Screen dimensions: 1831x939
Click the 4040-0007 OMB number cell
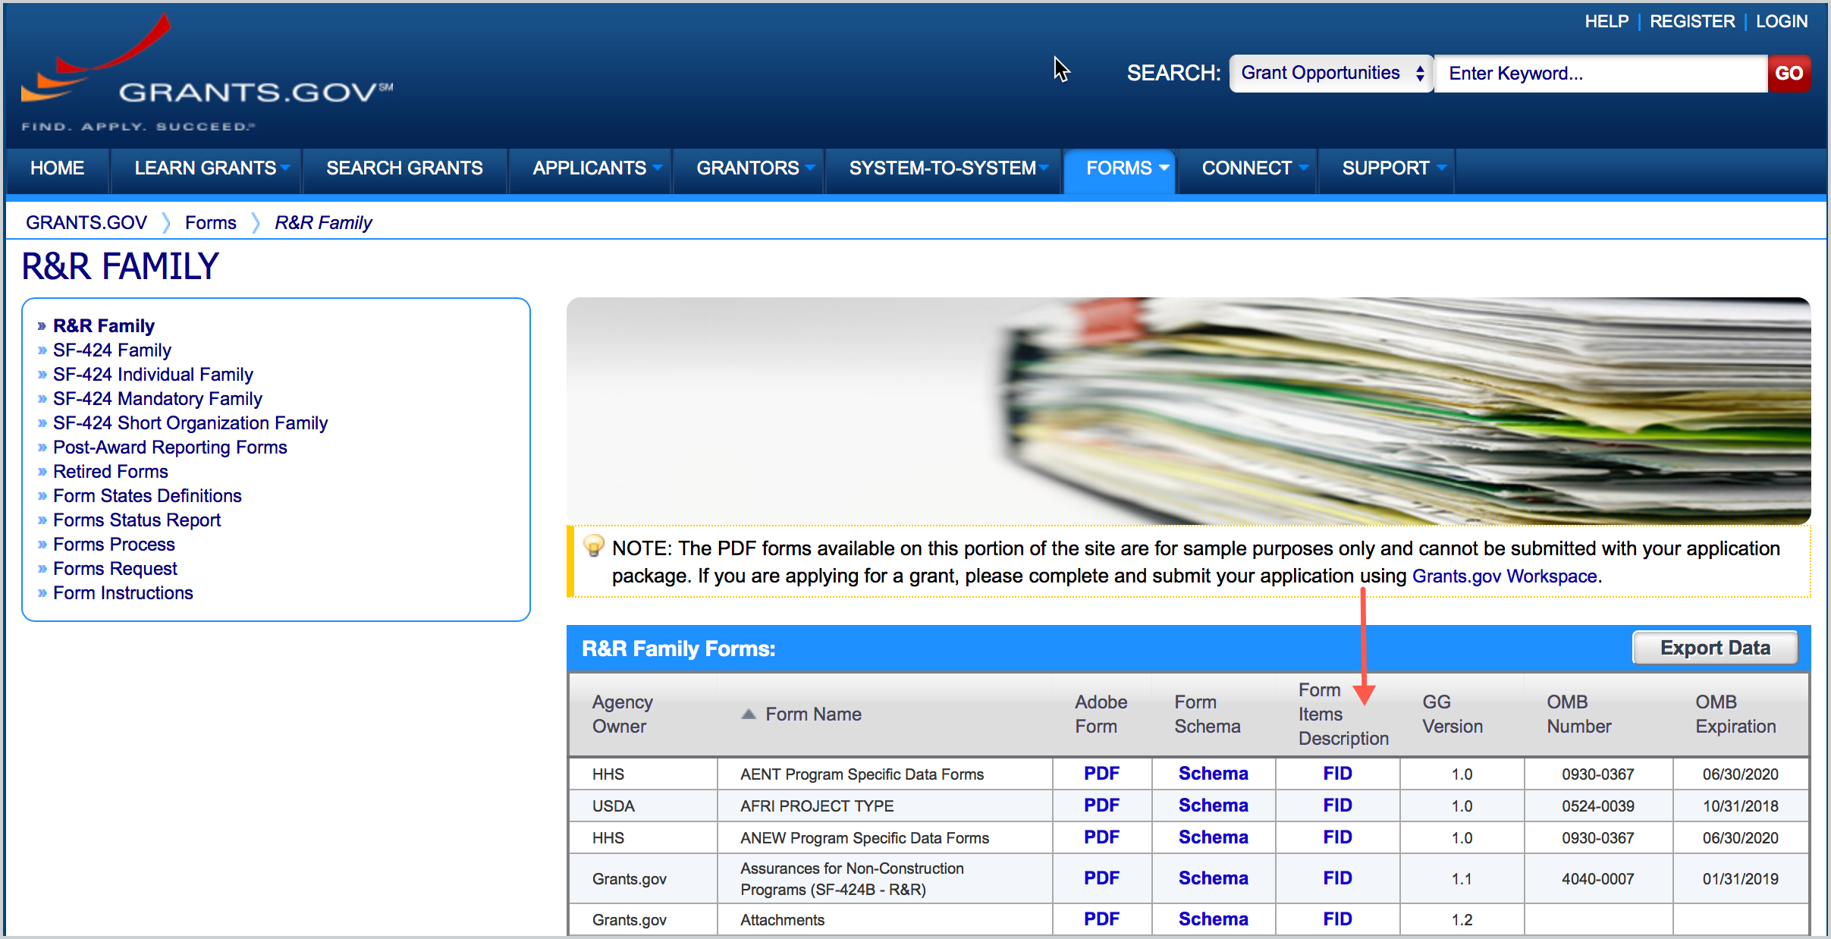1597,878
